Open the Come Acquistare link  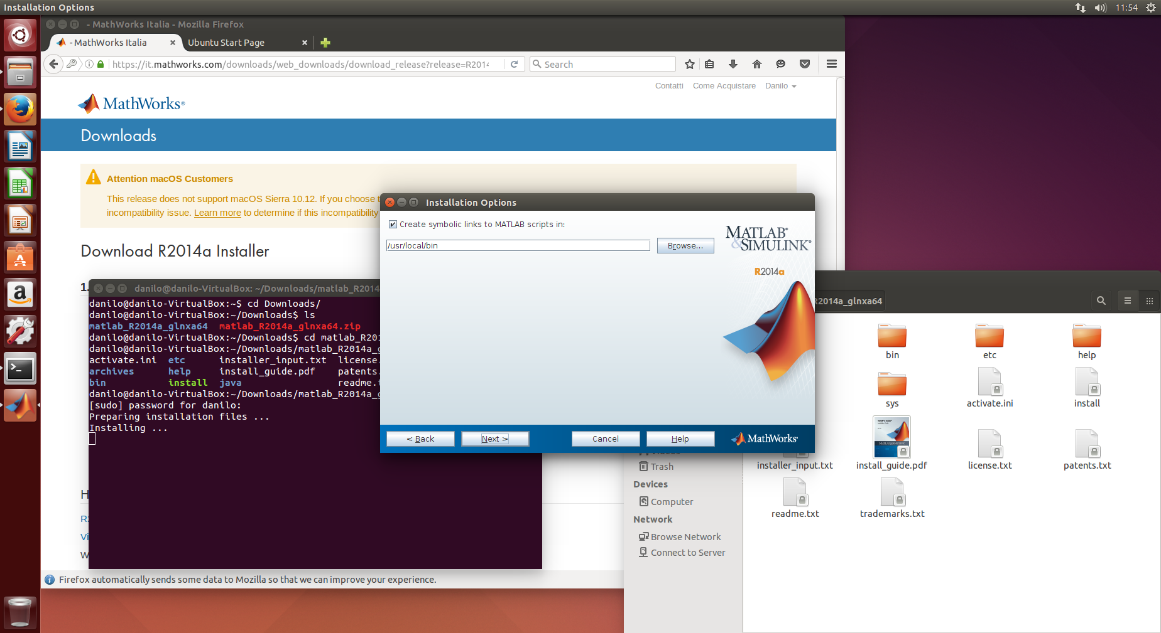click(724, 86)
